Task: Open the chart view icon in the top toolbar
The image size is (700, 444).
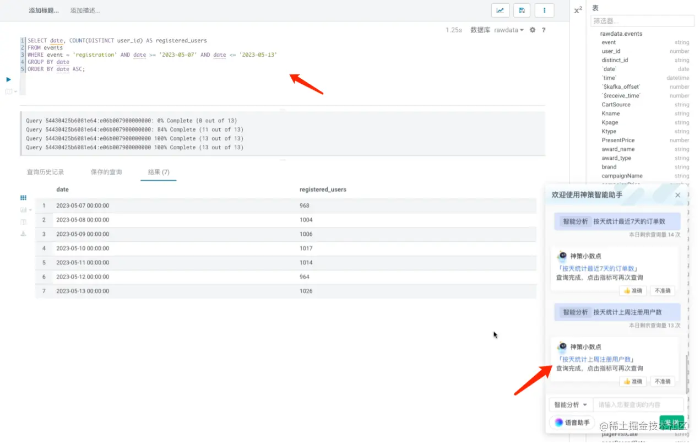Action: [x=500, y=10]
